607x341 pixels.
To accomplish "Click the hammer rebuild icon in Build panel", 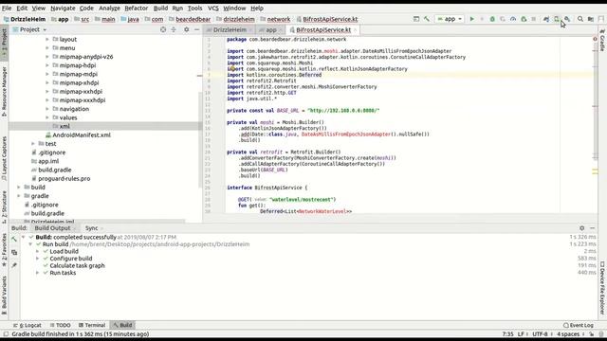I will [x=14, y=240].
